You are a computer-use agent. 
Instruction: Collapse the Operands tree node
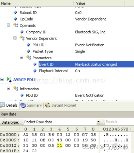9,25
